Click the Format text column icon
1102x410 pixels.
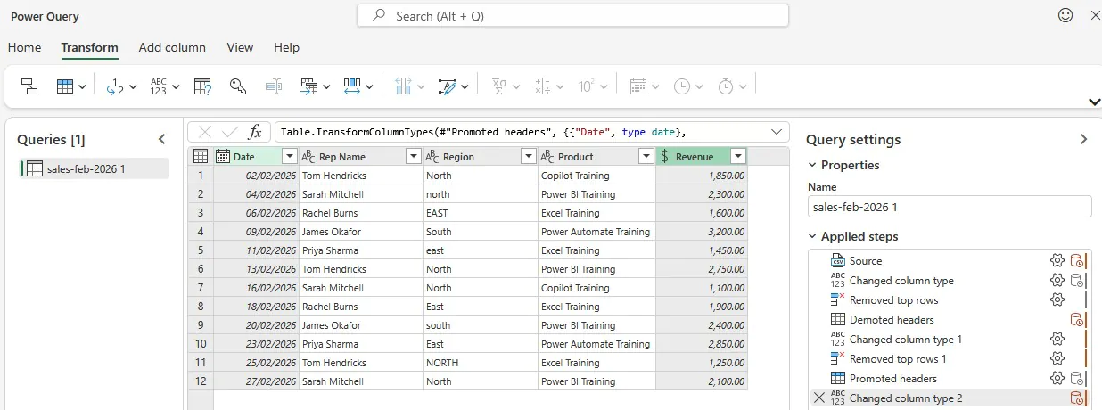(448, 86)
